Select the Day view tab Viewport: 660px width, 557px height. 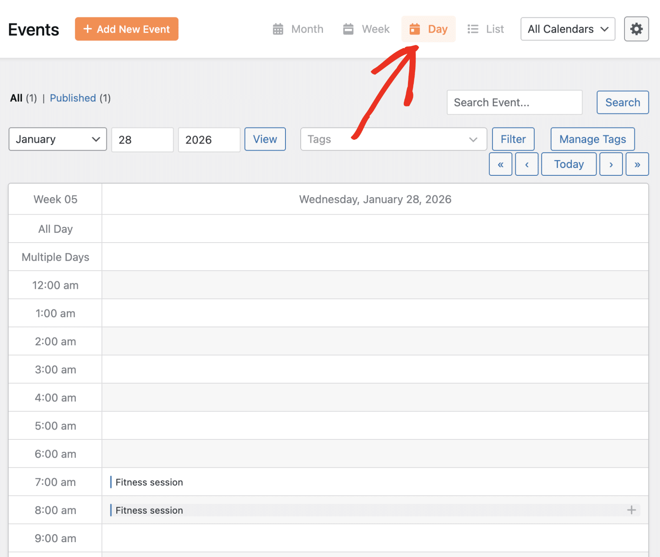pyautogui.click(x=429, y=29)
